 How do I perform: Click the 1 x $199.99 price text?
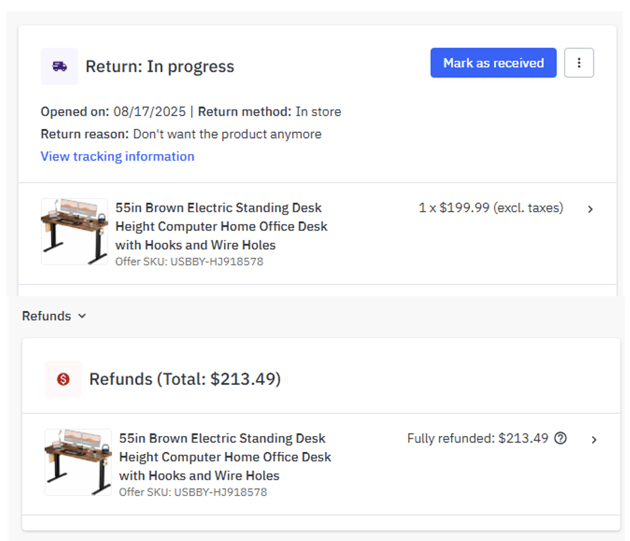pyautogui.click(x=490, y=208)
